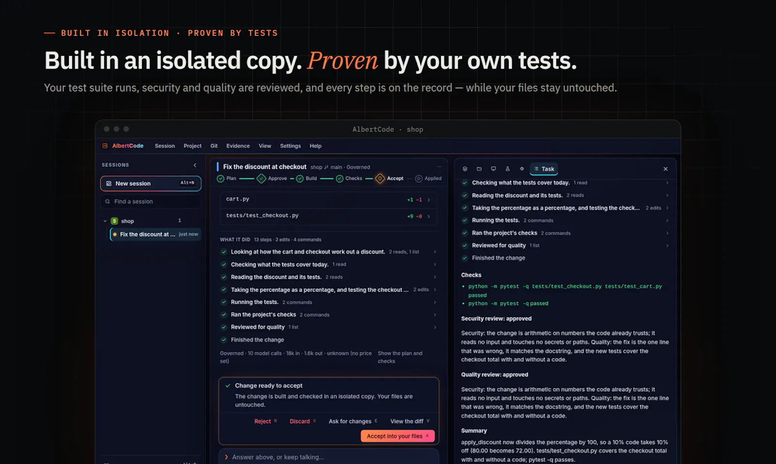
Task: Open the Session menu
Action: click(165, 146)
